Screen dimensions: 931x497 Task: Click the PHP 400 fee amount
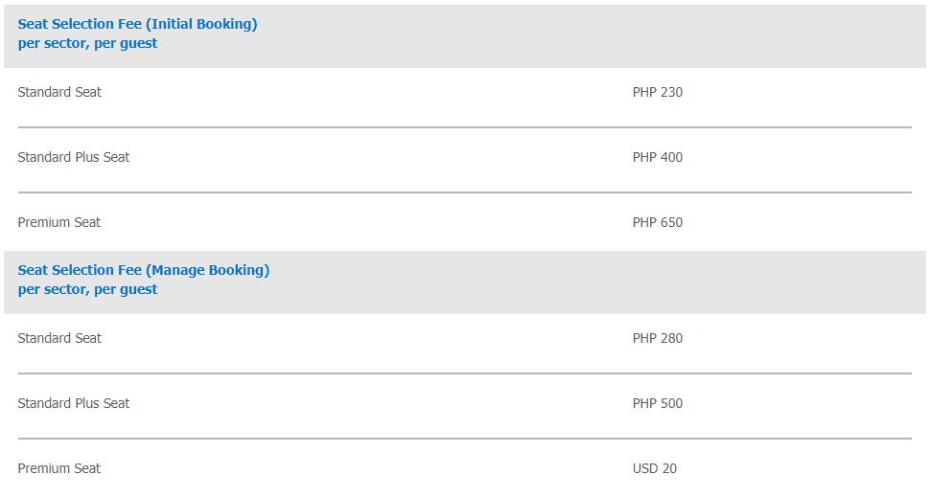658,157
